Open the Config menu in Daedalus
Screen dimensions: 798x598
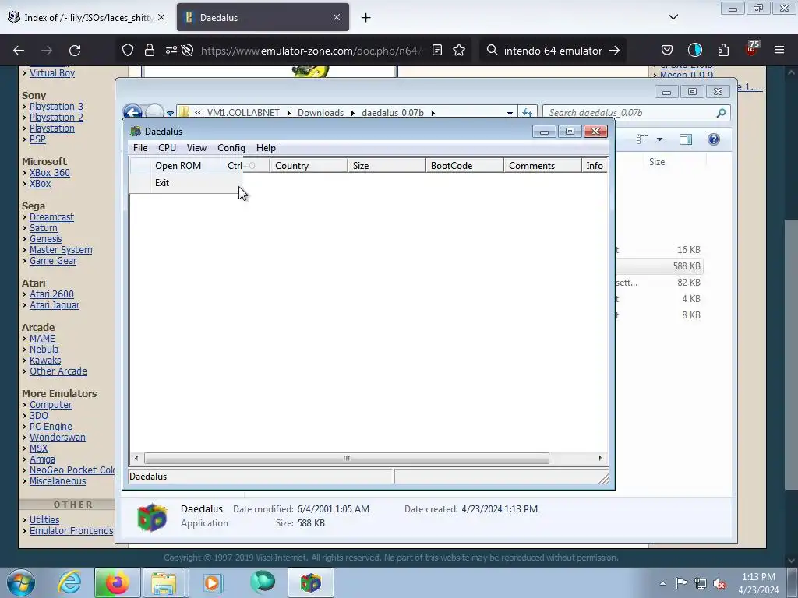[x=231, y=148]
